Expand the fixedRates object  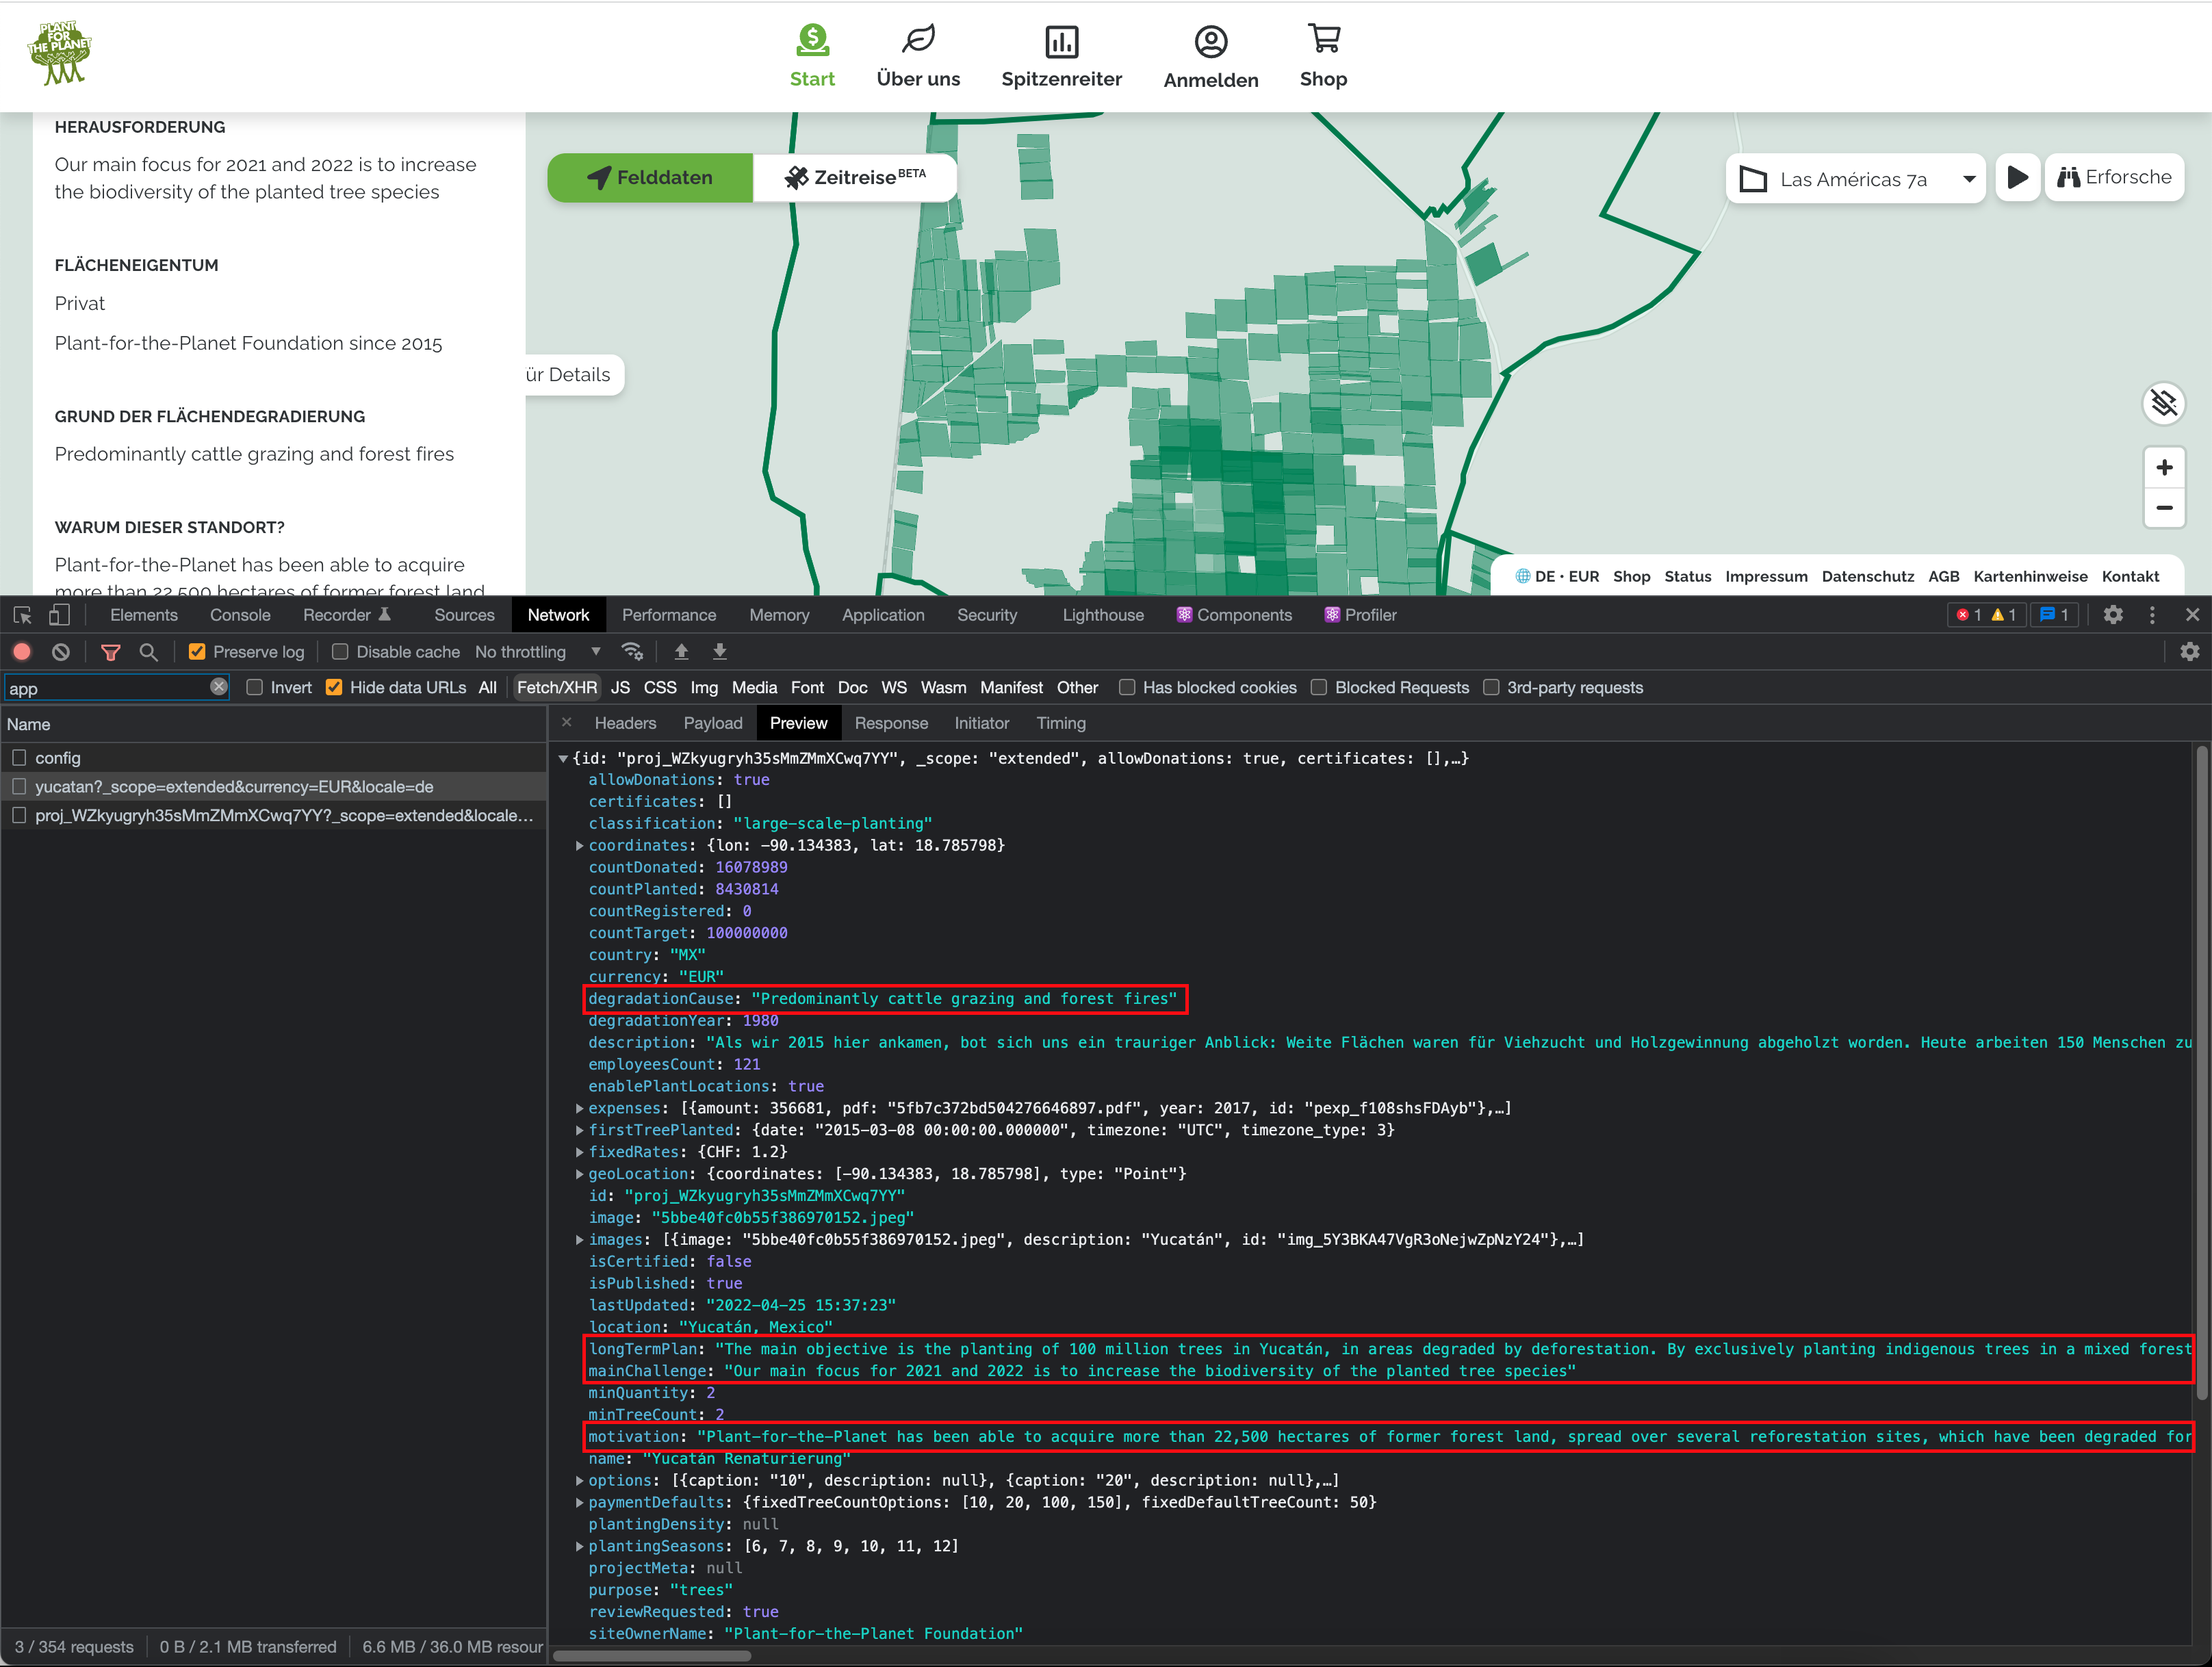pos(579,1152)
